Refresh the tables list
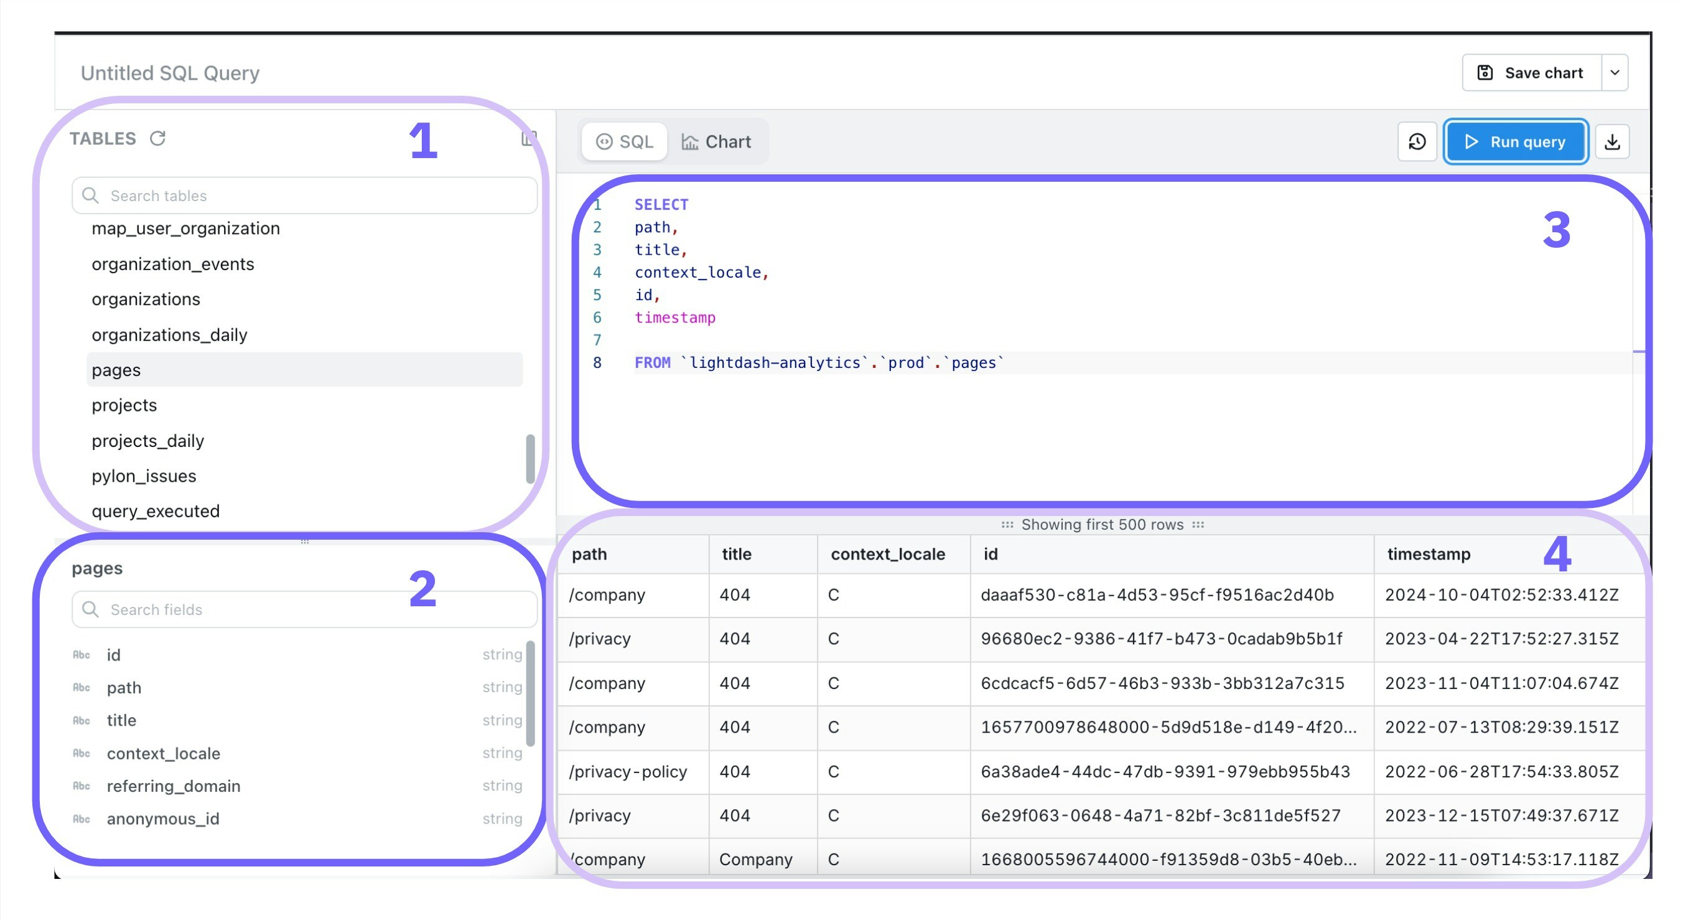Image resolution: width=1683 pixels, height=920 pixels. point(157,139)
